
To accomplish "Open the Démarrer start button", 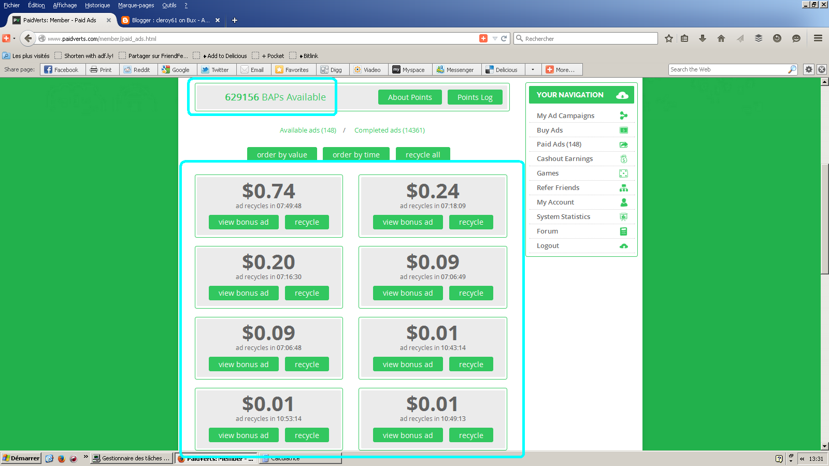I will pos(21,458).
